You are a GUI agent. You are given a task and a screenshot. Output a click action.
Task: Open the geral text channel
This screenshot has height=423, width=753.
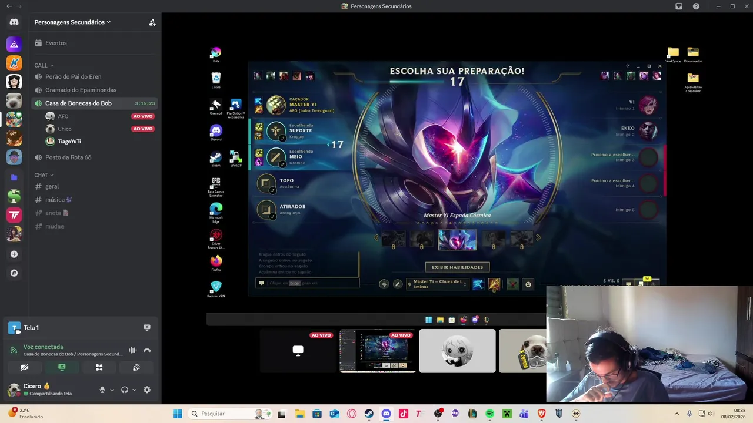click(94, 186)
